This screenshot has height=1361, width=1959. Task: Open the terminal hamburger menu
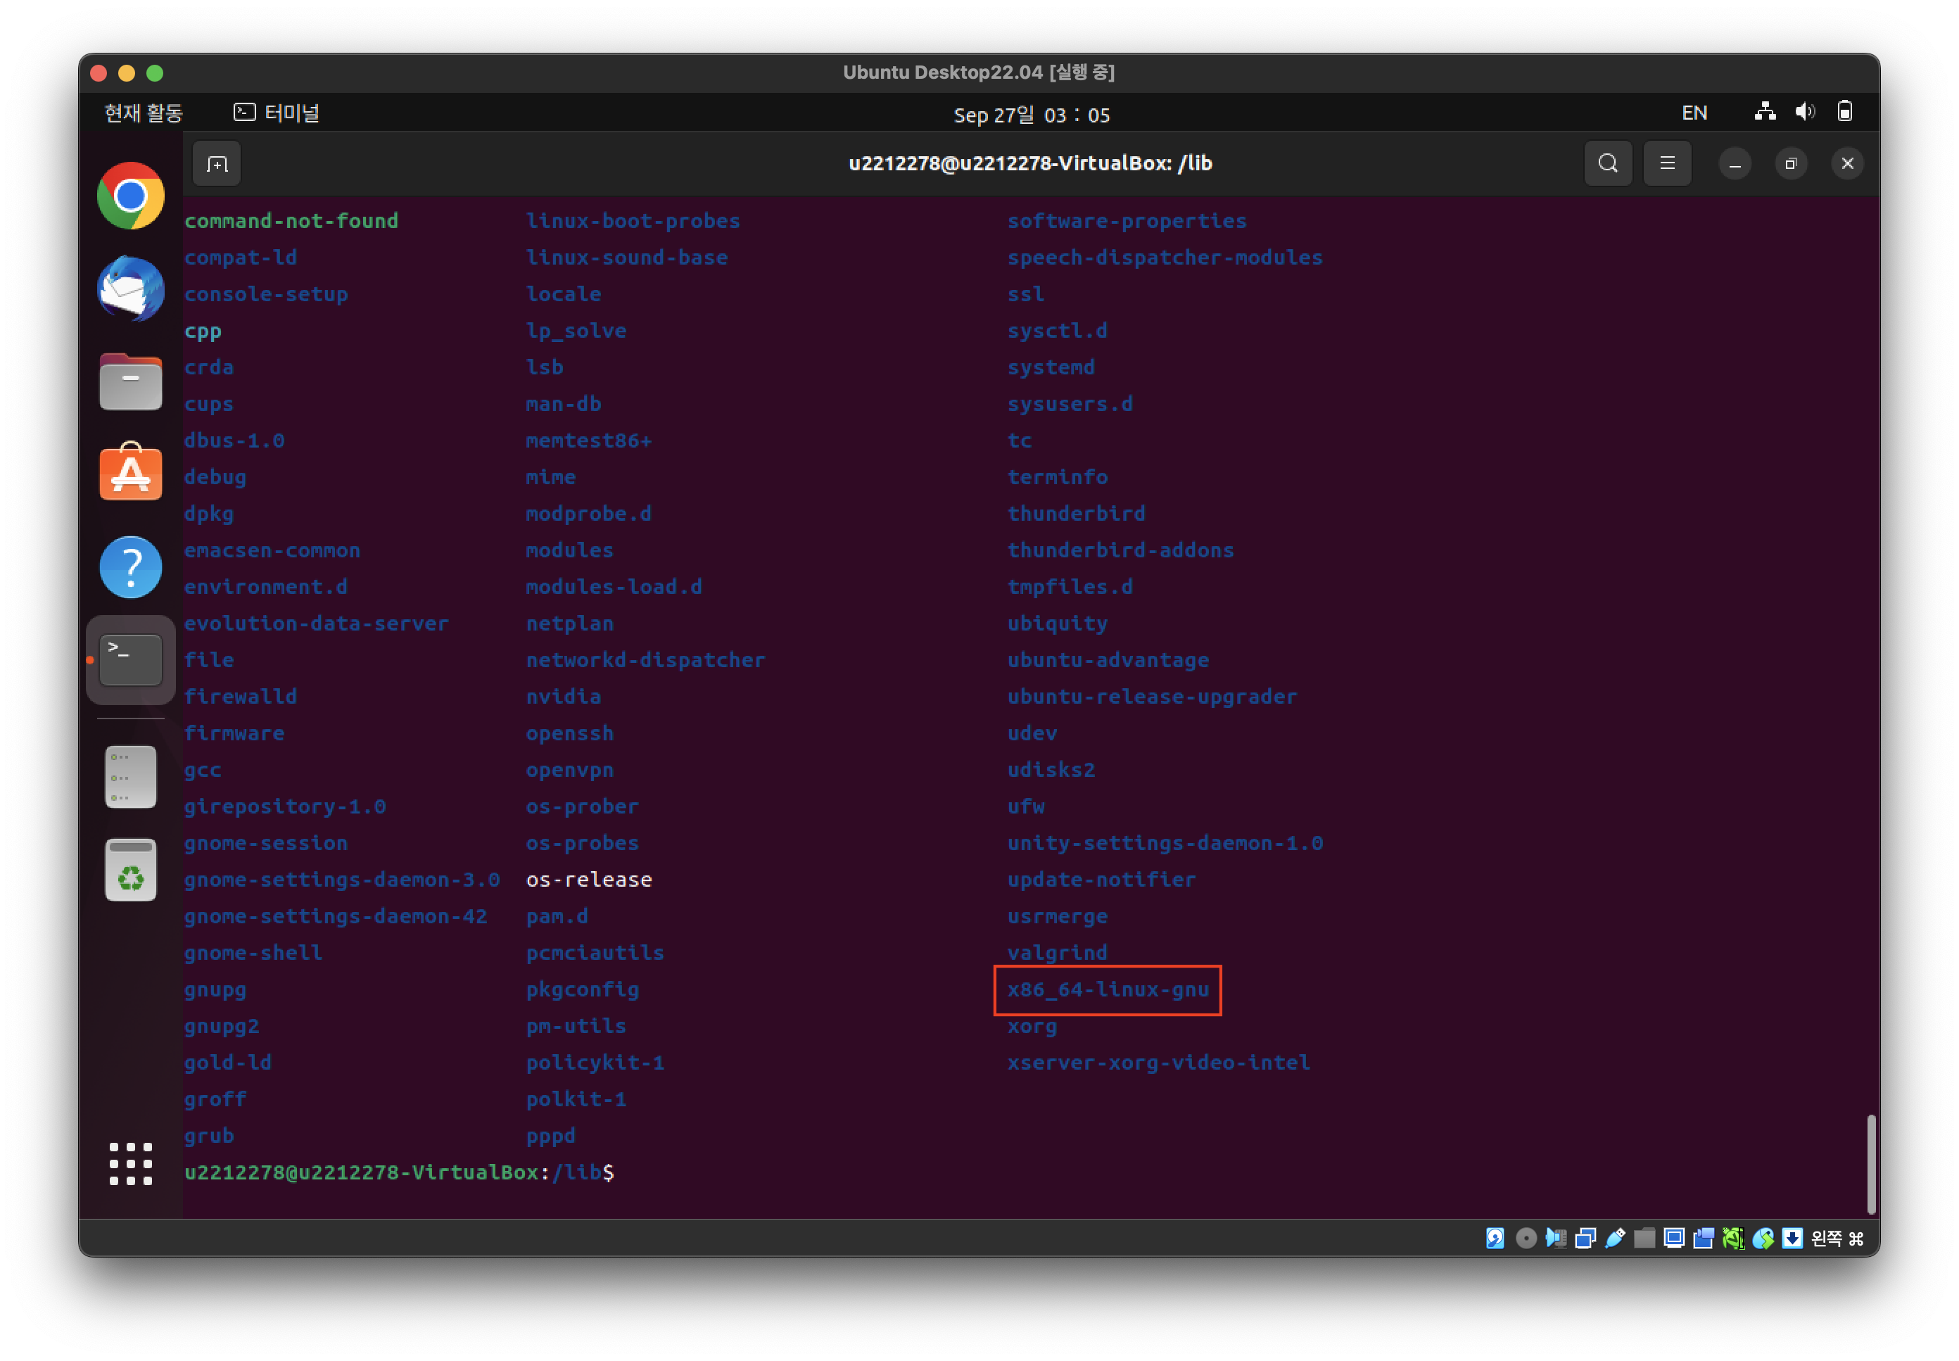[1666, 164]
